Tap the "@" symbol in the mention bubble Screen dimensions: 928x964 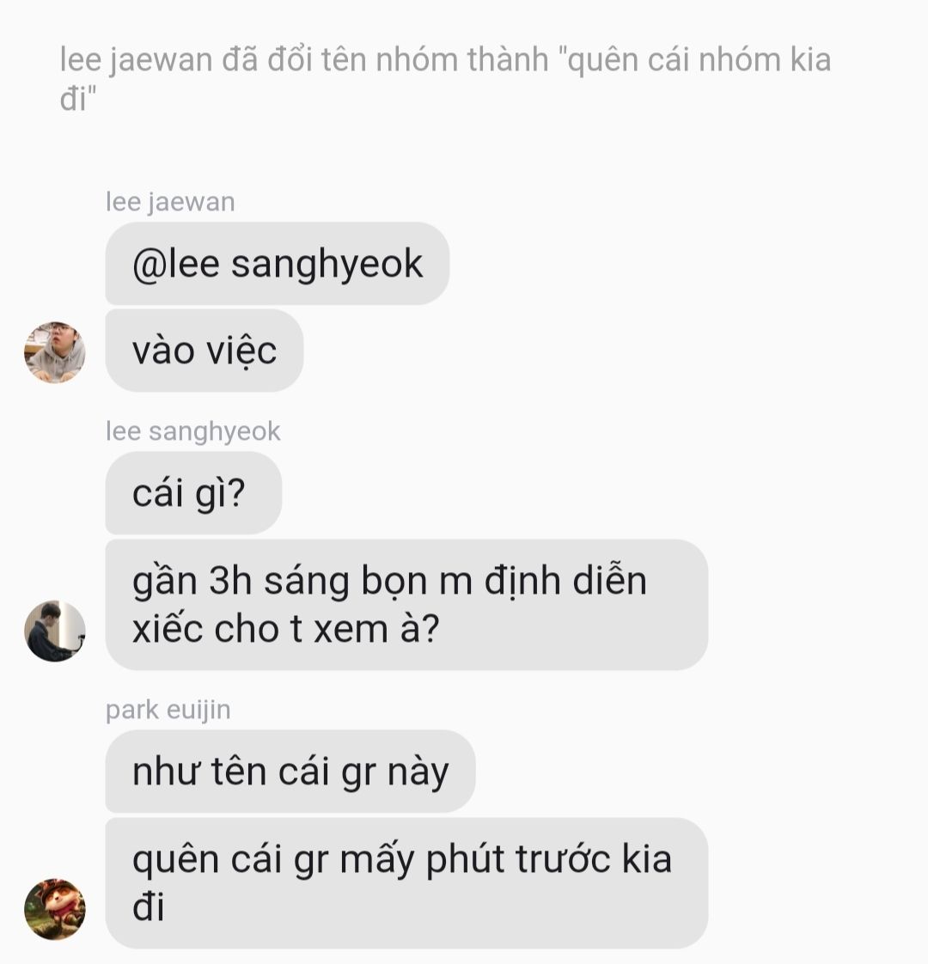[x=146, y=265]
